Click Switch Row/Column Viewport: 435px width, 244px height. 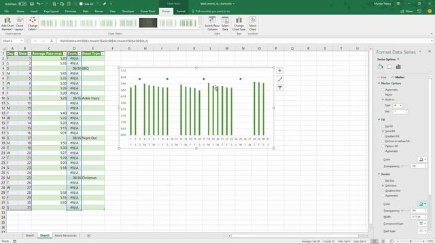212,24
